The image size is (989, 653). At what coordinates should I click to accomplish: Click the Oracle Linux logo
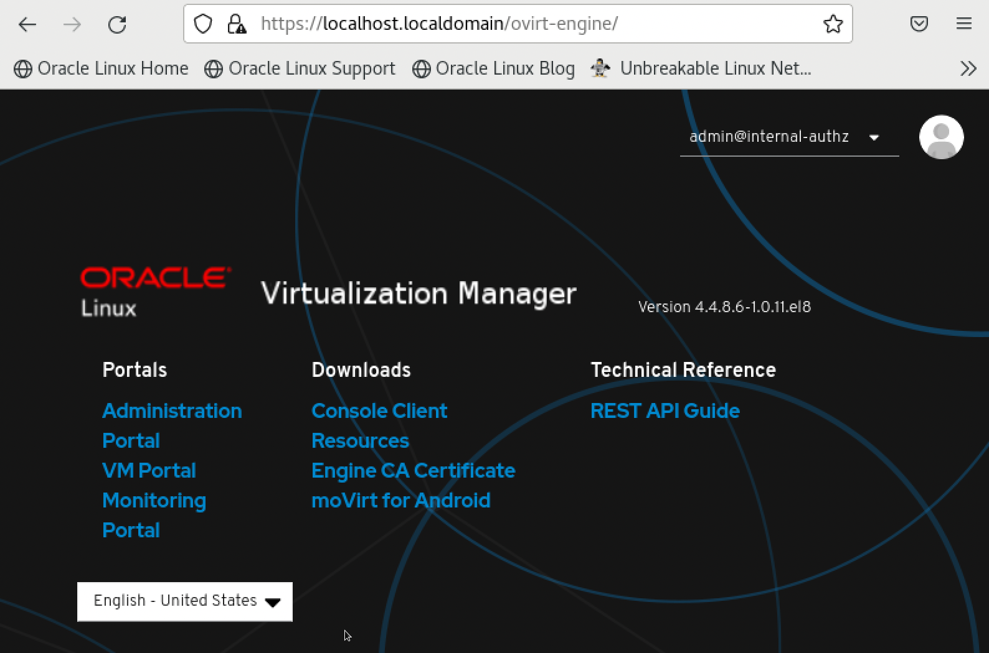point(155,292)
